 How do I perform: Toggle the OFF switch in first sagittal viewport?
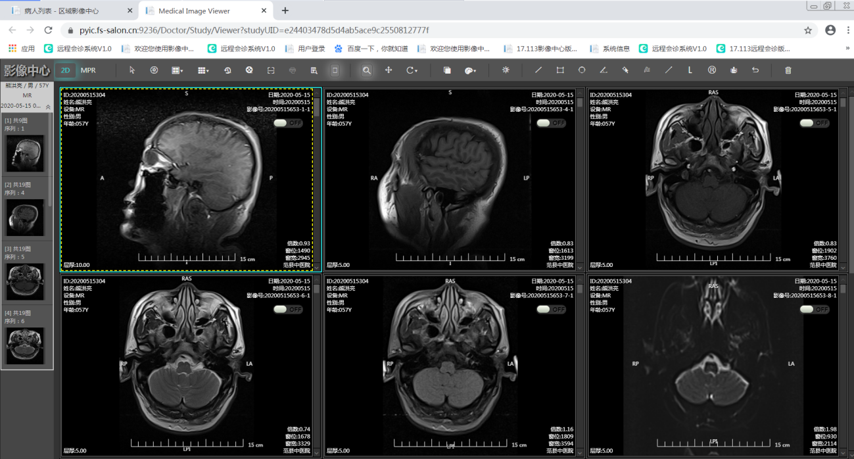[x=288, y=123]
